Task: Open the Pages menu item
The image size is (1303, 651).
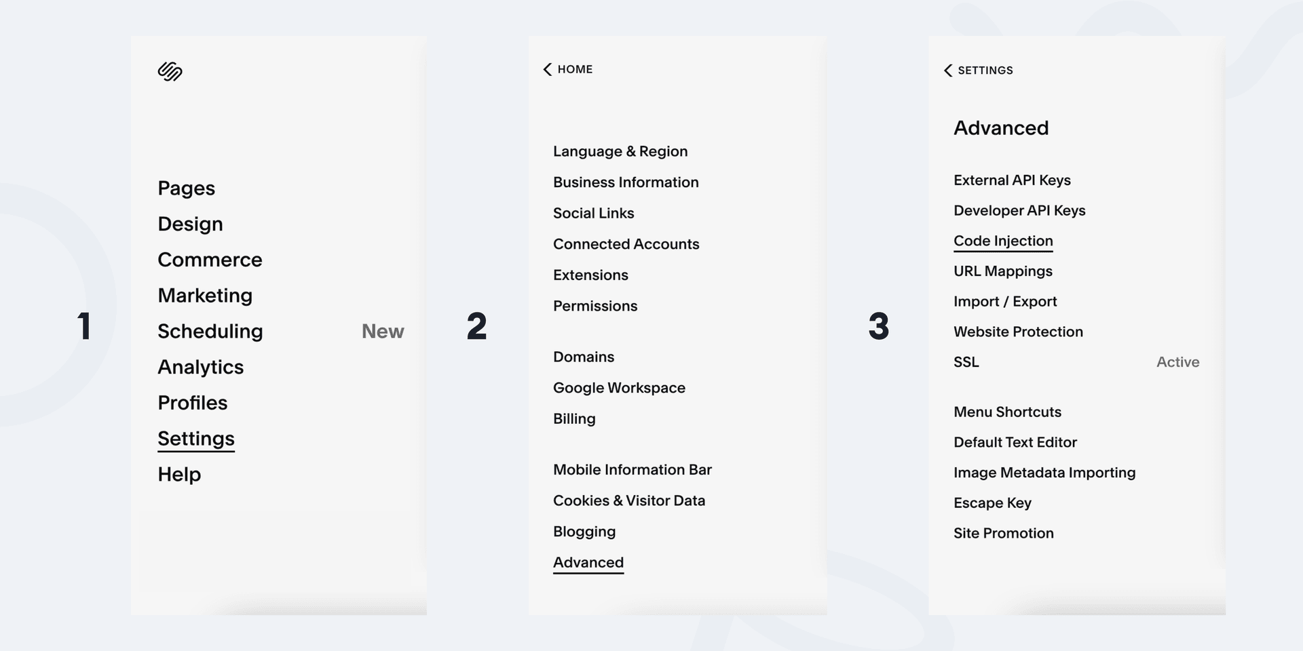Action: 186,188
